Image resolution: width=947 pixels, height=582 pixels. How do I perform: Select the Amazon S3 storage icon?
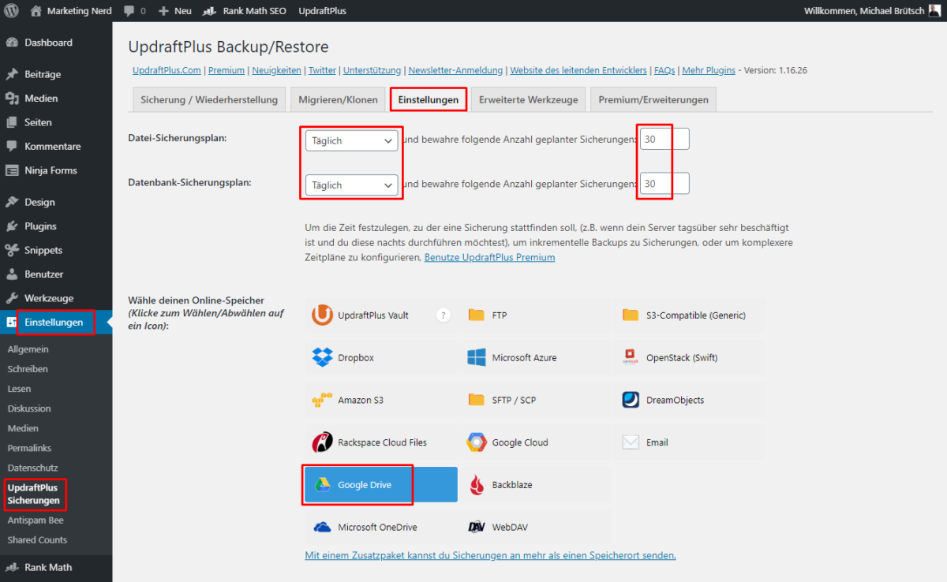(x=323, y=400)
